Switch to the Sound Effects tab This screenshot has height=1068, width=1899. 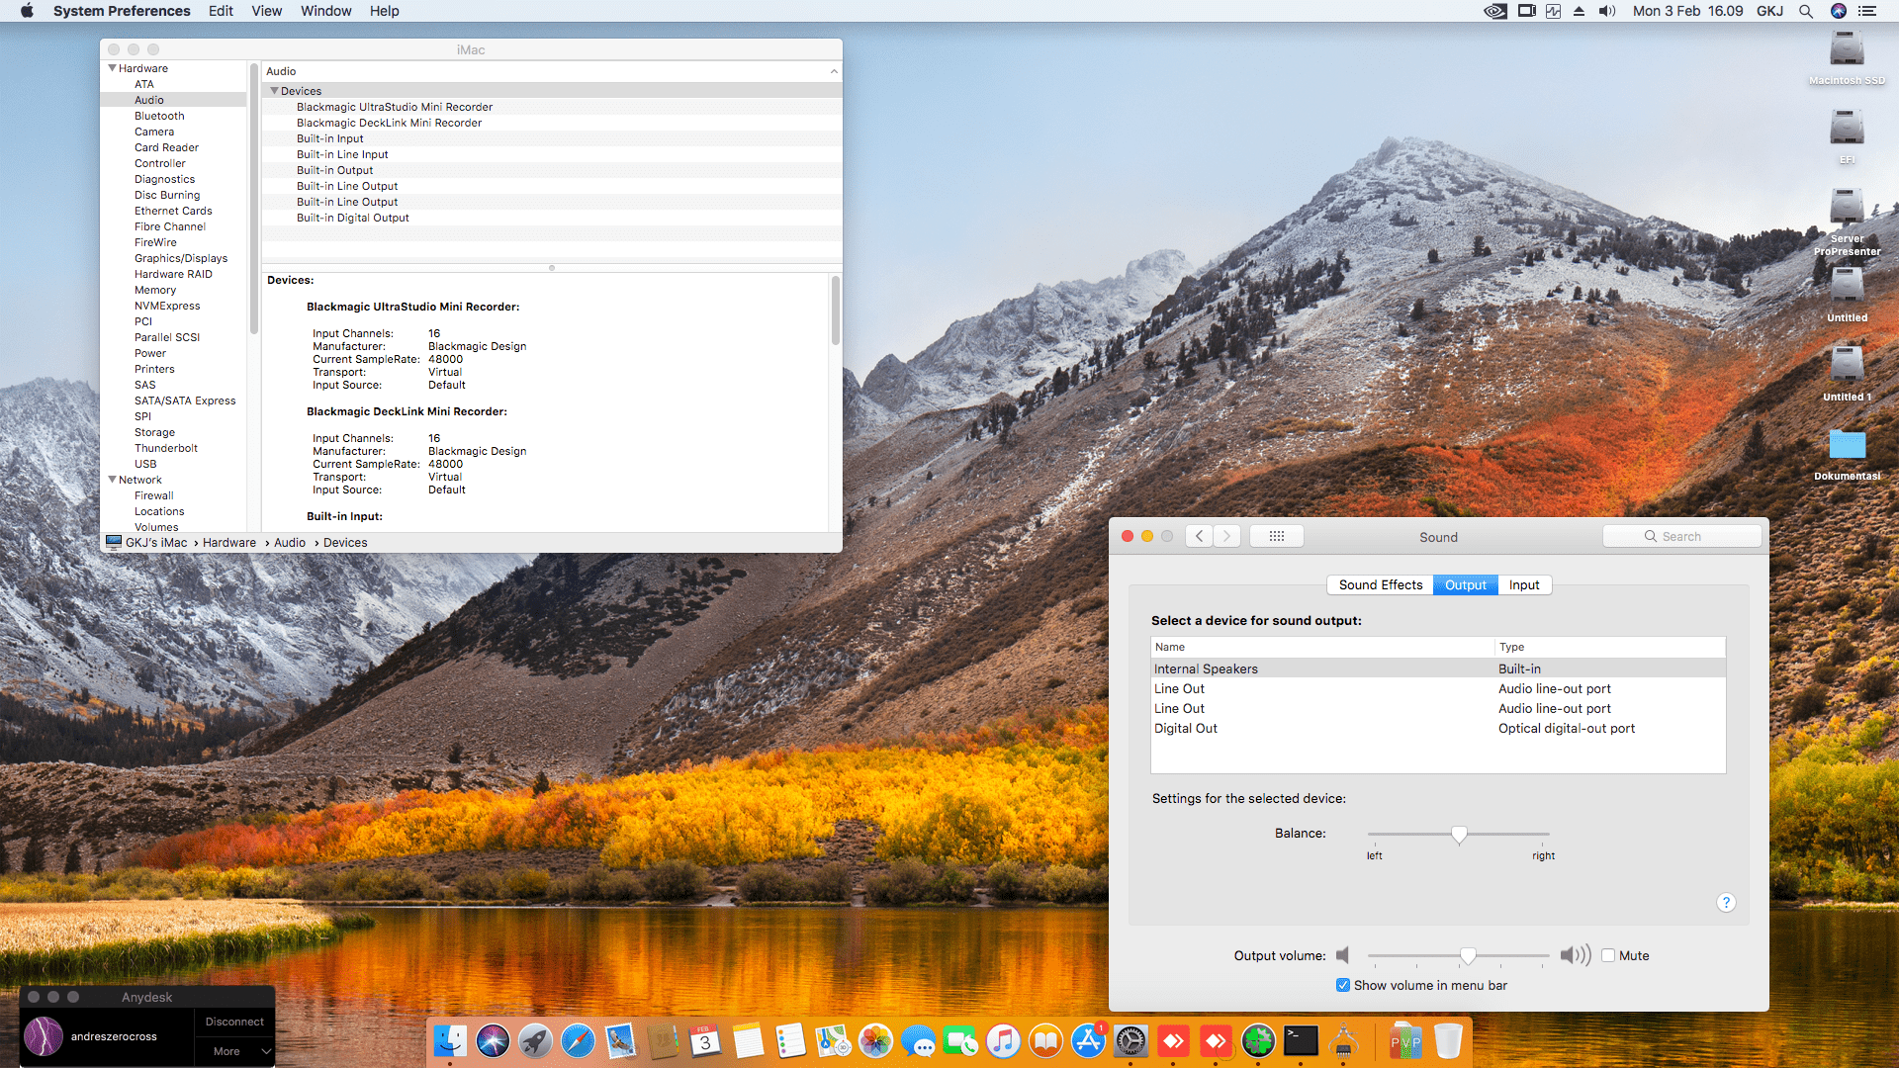1380,584
